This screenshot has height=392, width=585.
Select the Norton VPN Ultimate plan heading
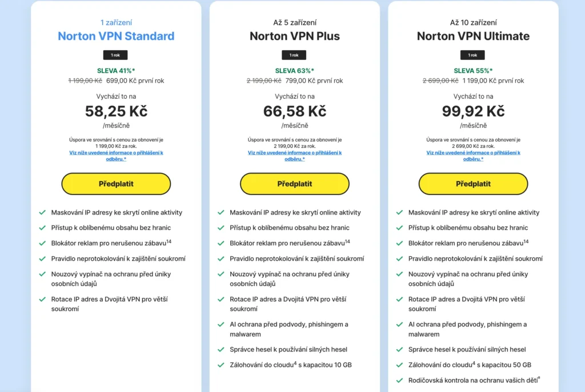coord(472,36)
